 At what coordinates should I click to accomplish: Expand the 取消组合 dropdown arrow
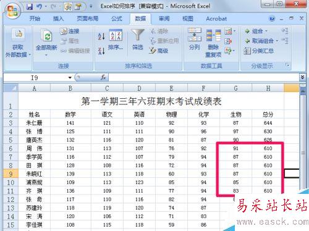277,41
